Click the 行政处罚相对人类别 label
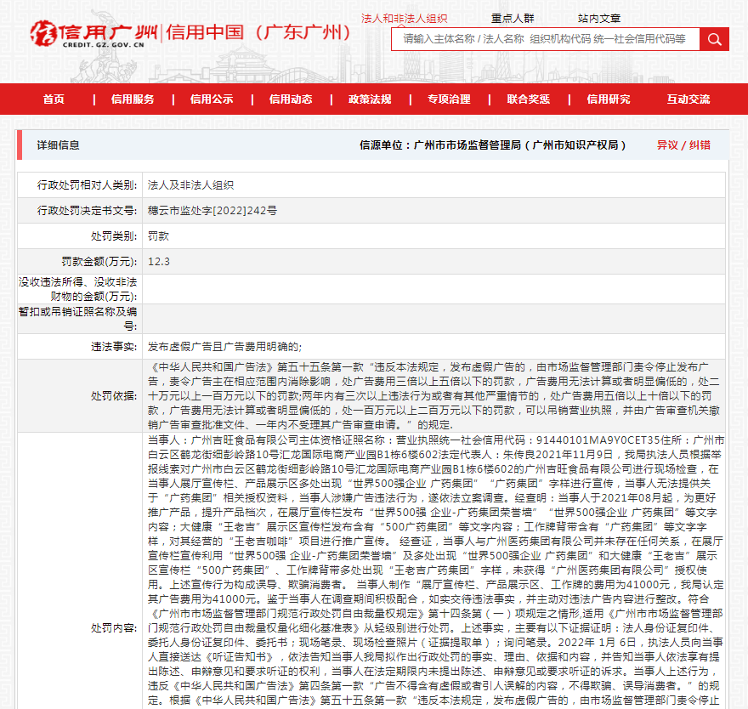Screen dimensions: 748x709 [x=88, y=185]
